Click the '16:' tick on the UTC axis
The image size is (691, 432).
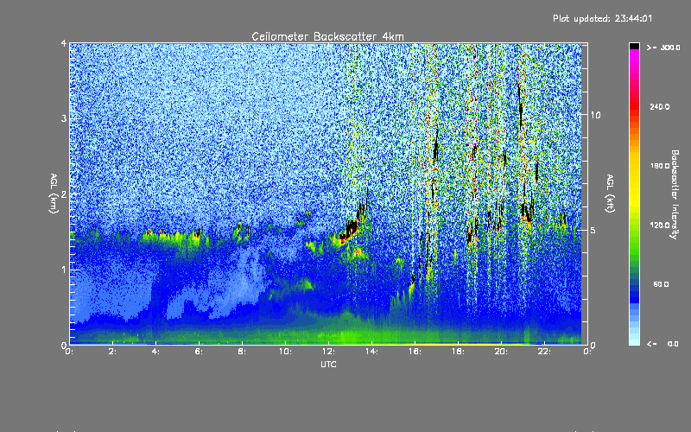[415, 352]
